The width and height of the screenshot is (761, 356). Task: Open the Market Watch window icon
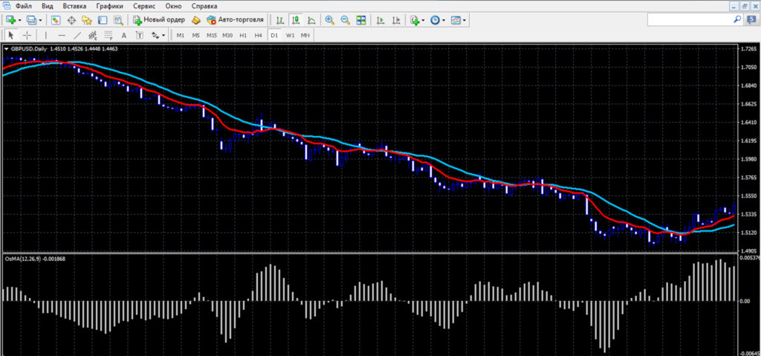[56, 20]
